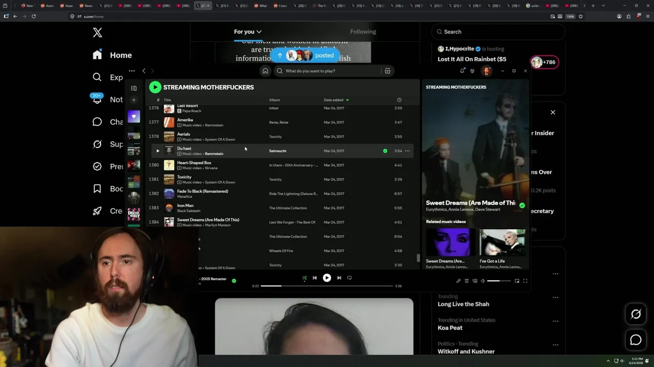Image resolution: width=654 pixels, height=367 pixels.
Task: Open a new browser tab with plus
Action: pyautogui.click(x=593, y=6)
